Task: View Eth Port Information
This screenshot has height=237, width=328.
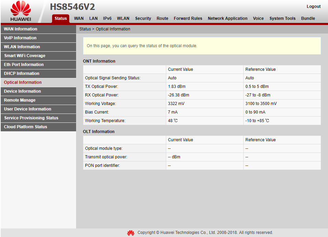Action: (x=38, y=65)
